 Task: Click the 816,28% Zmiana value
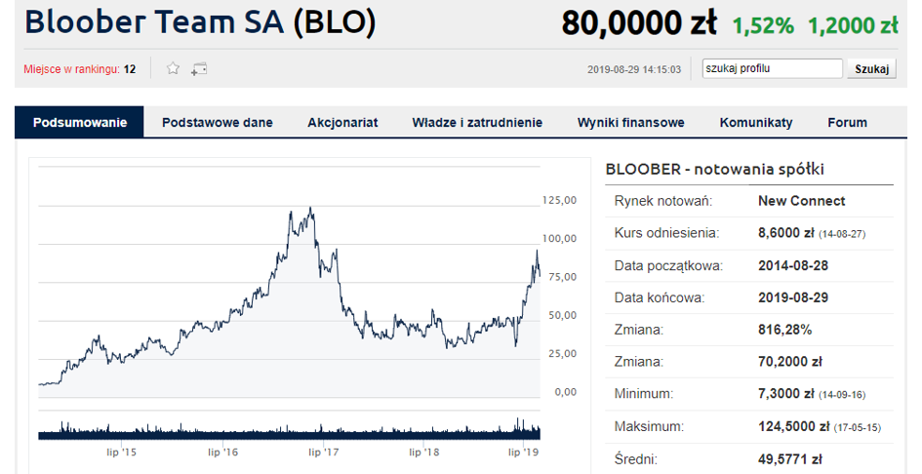pos(784,330)
